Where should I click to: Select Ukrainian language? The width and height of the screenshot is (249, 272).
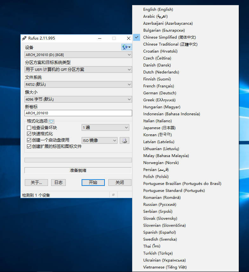point(185,260)
